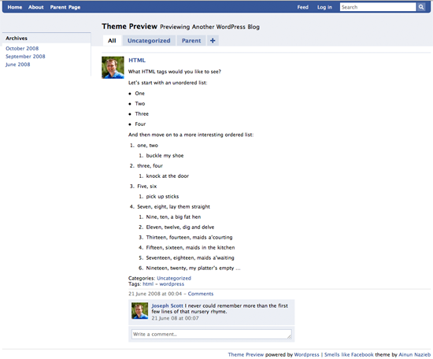Screen dimensions: 433x359
Task: Select the All tab
Action: (x=112, y=41)
